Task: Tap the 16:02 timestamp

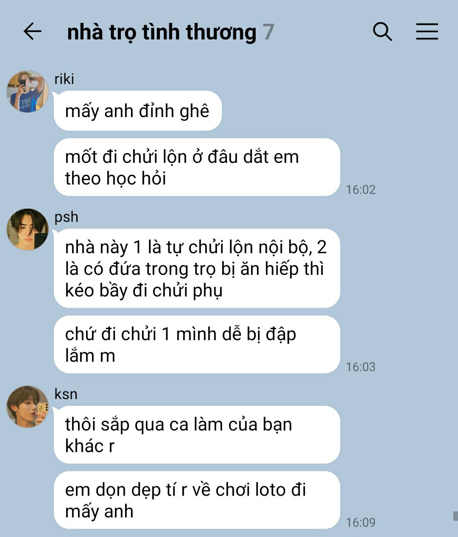Action: pos(361,190)
